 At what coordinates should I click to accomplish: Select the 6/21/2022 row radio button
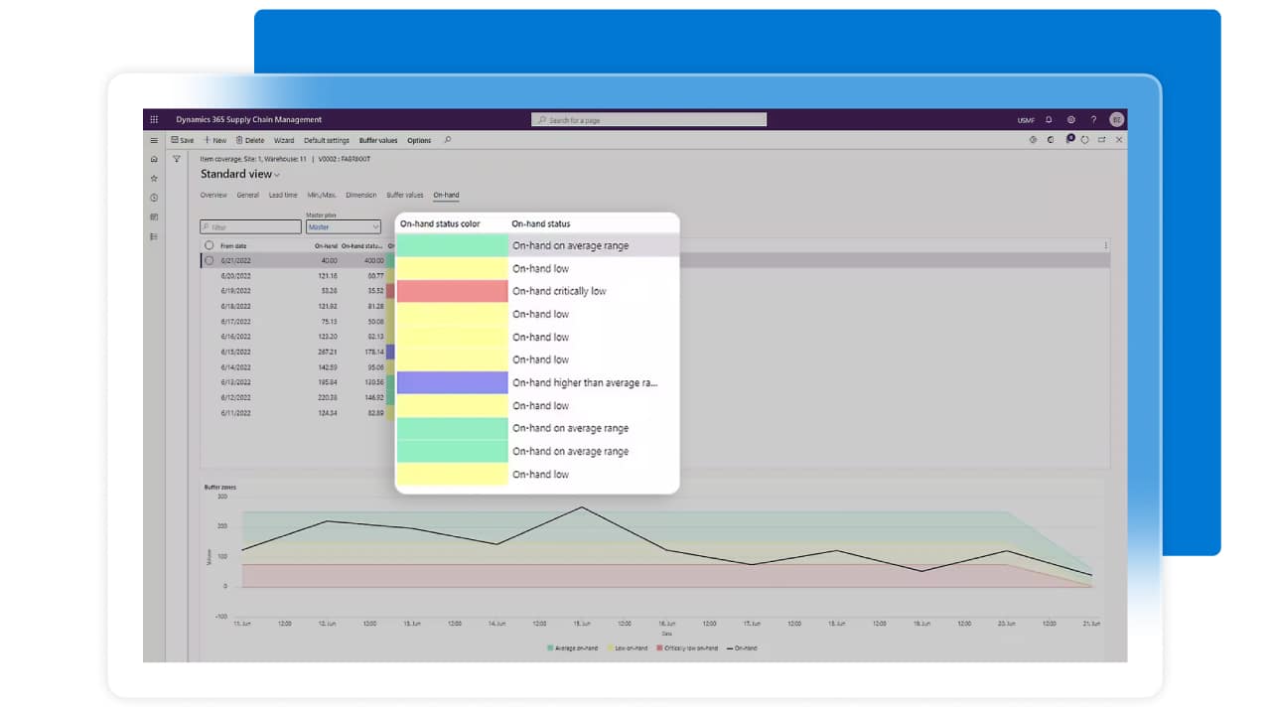tap(209, 260)
